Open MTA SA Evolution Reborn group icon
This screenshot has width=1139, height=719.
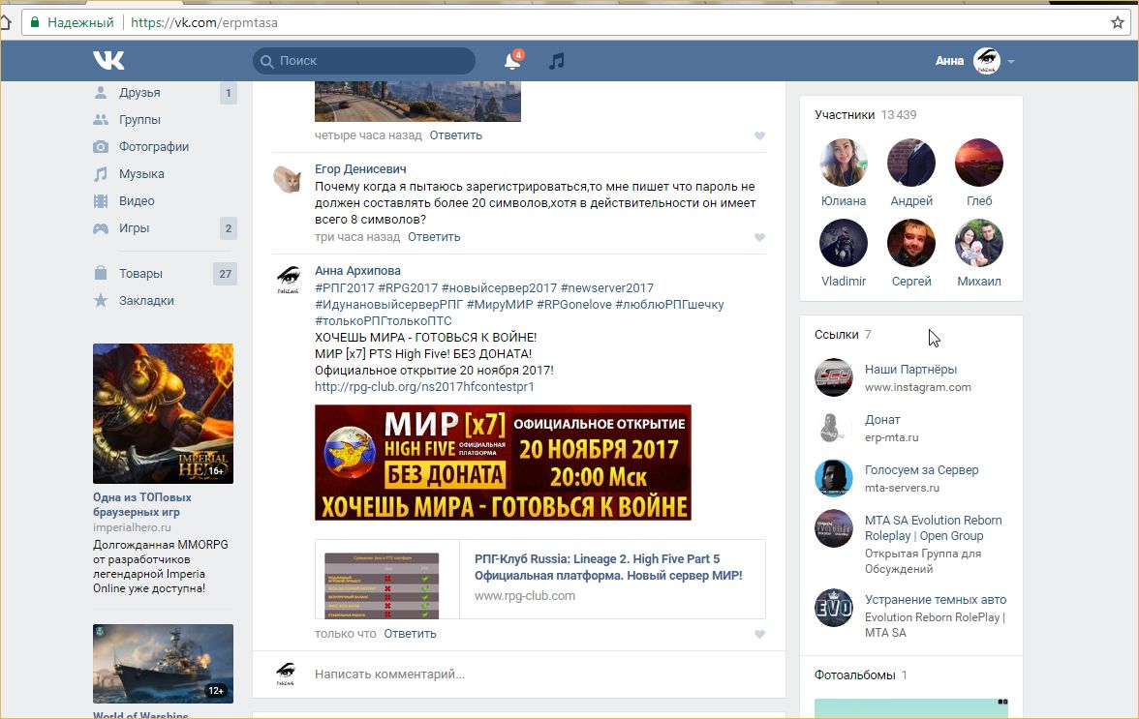coord(833,528)
